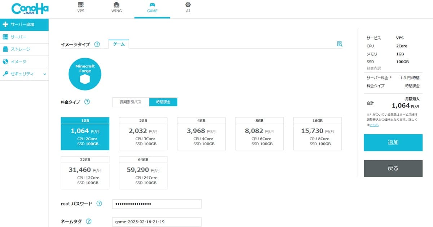Click サーバー追加 in sidebar
The image size is (433, 227).
(24, 25)
